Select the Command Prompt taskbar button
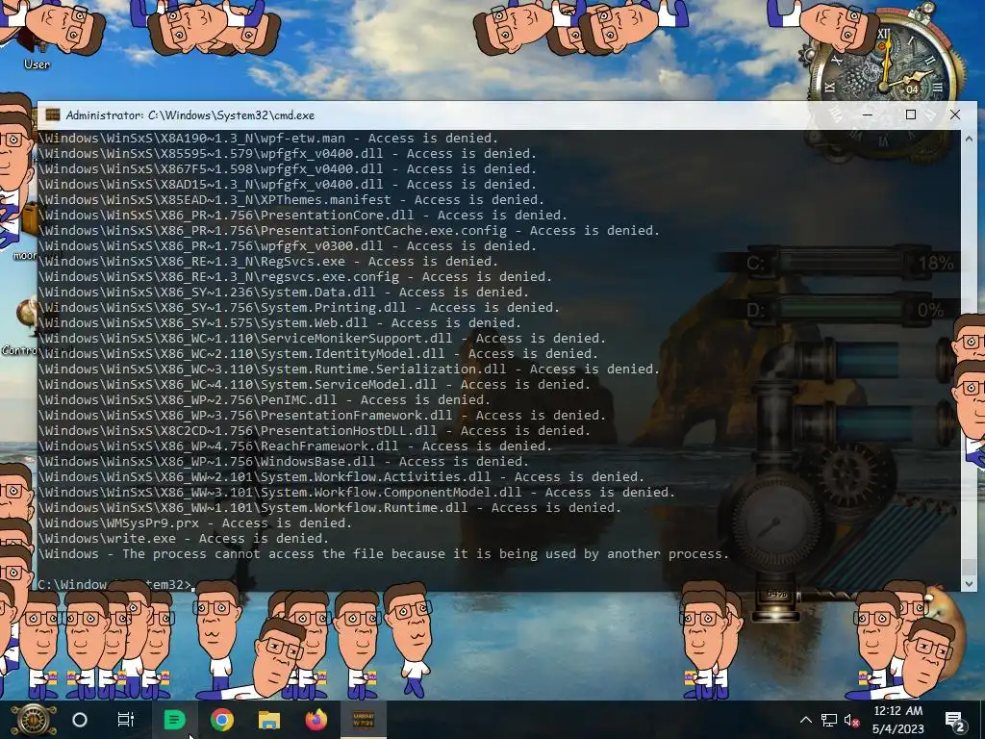The image size is (985, 739). coord(363,720)
